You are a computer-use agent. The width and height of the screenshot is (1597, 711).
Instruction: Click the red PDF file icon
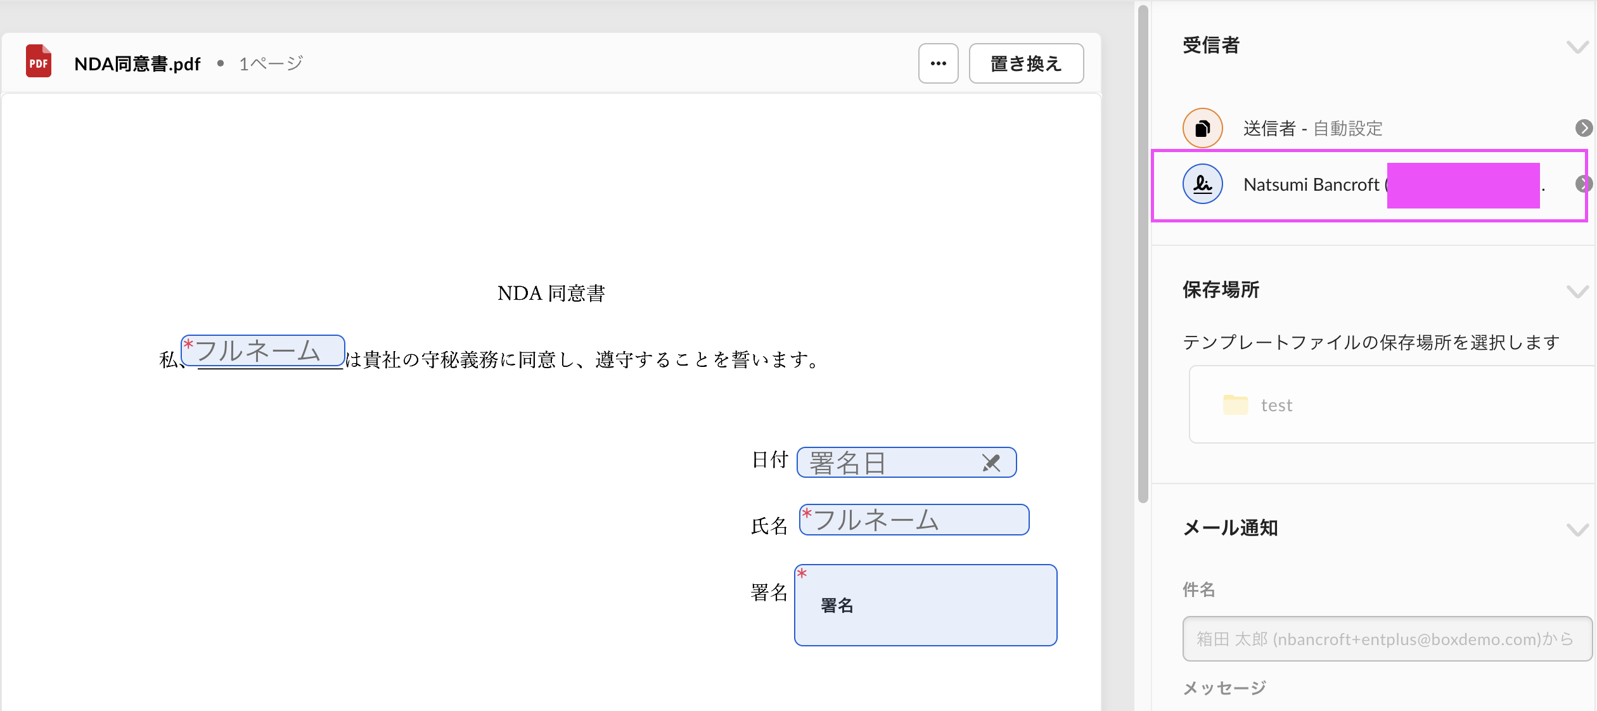coord(38,61)
